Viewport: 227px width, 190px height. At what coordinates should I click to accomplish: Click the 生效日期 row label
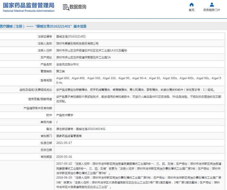click(x=46, y=150)
